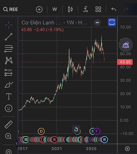
Task: Tap the 20.00 price axis label
Action: click(x=125, y=94)
